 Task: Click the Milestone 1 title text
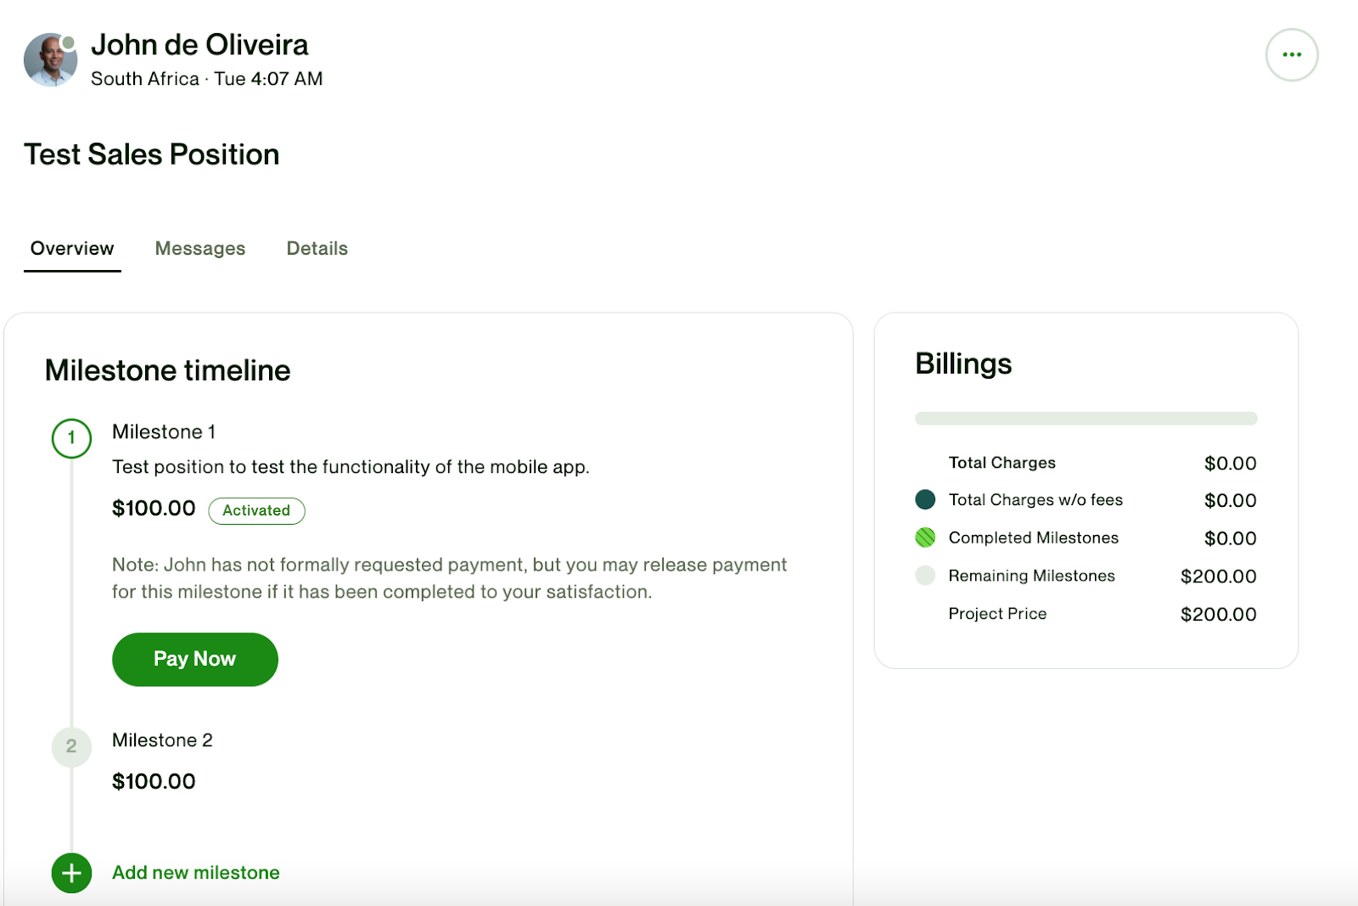(x=164, y=432)
